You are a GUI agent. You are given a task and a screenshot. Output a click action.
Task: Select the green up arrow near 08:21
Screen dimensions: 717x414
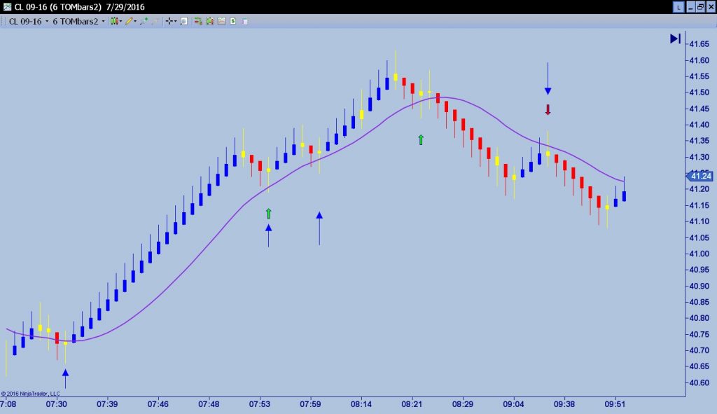tap(421, 139)
